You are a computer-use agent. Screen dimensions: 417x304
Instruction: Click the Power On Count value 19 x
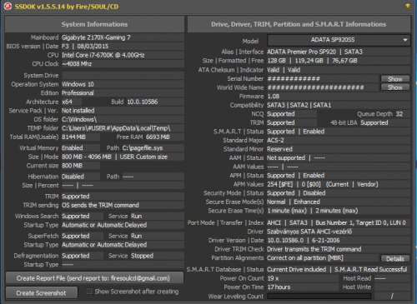(x=303, y=278)
